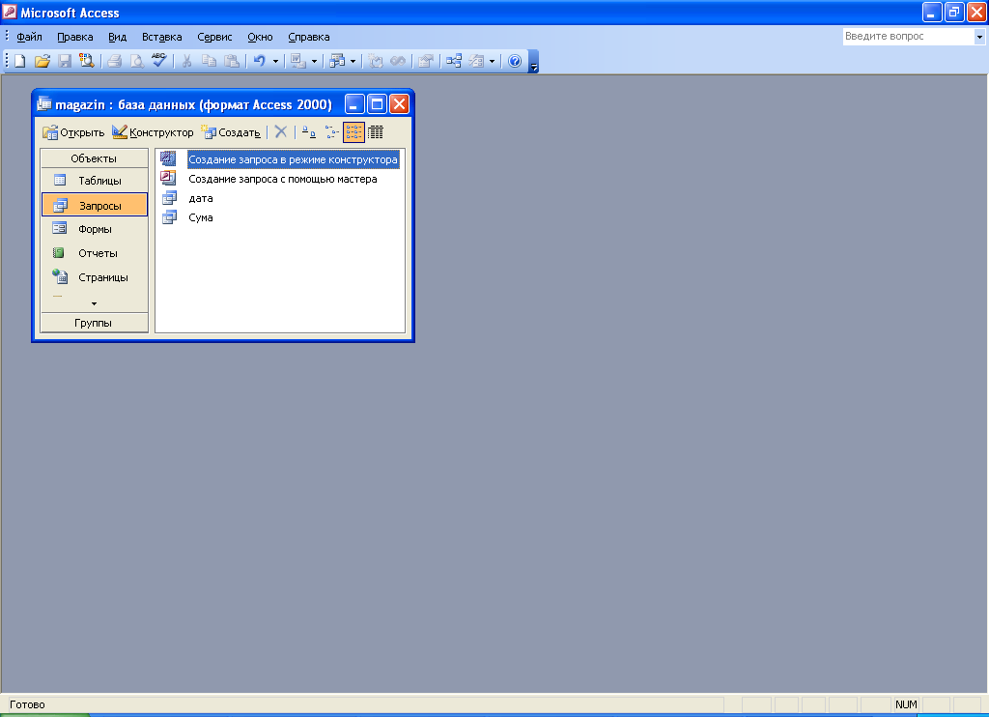Select Страницы in objects panel
The height and width of the screenshot is (717, 989).
94,277
